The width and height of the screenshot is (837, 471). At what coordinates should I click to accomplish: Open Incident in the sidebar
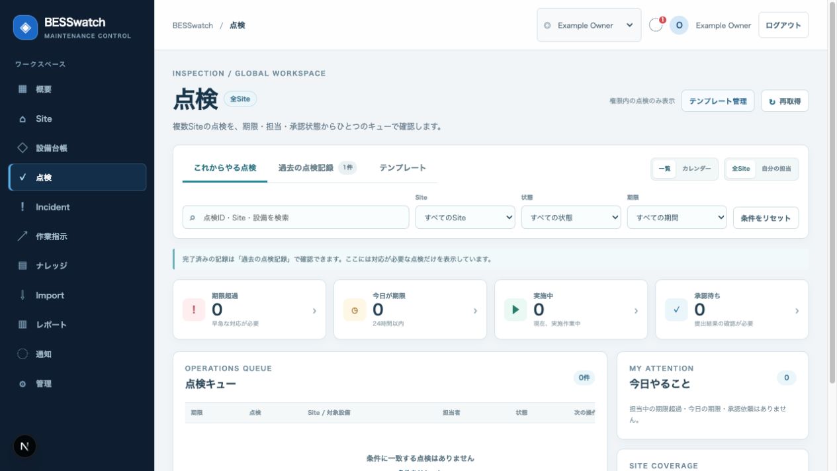click(77, 207)
